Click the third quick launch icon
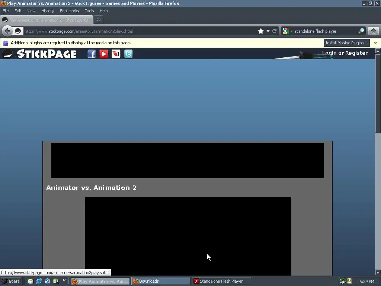 (x=47, y=281)
